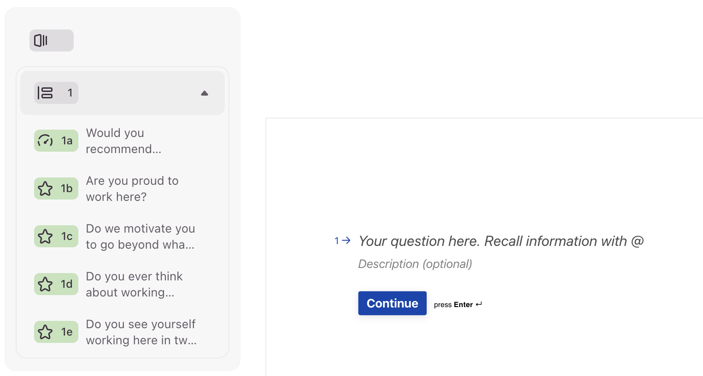703x376 pixels.
Task: Click the star icon for question 1c
Action: (x=45, y=236)
